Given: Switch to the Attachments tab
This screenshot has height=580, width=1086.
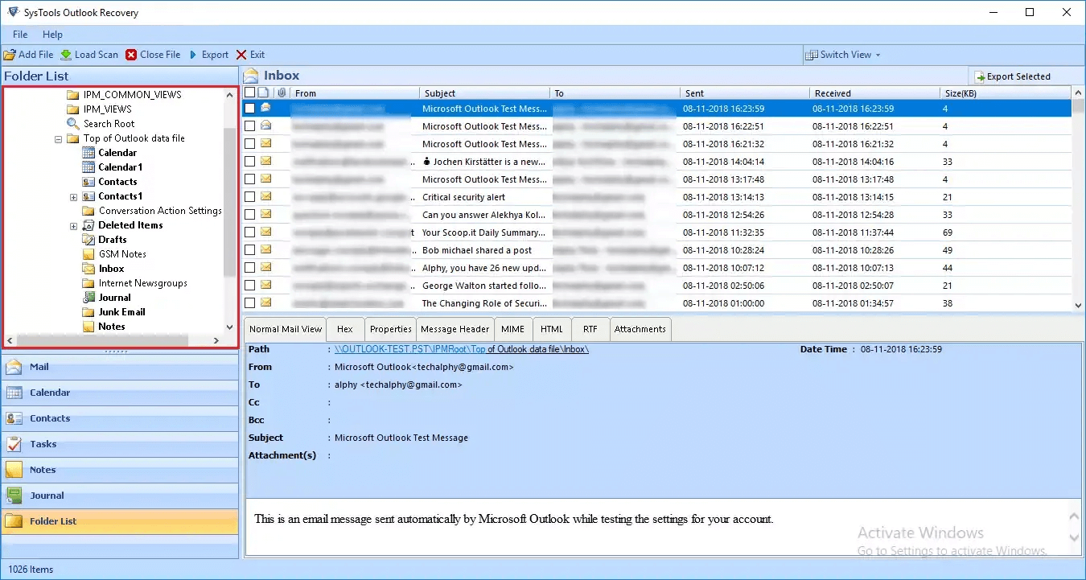Looking at the screenshot, I should 640,329.
